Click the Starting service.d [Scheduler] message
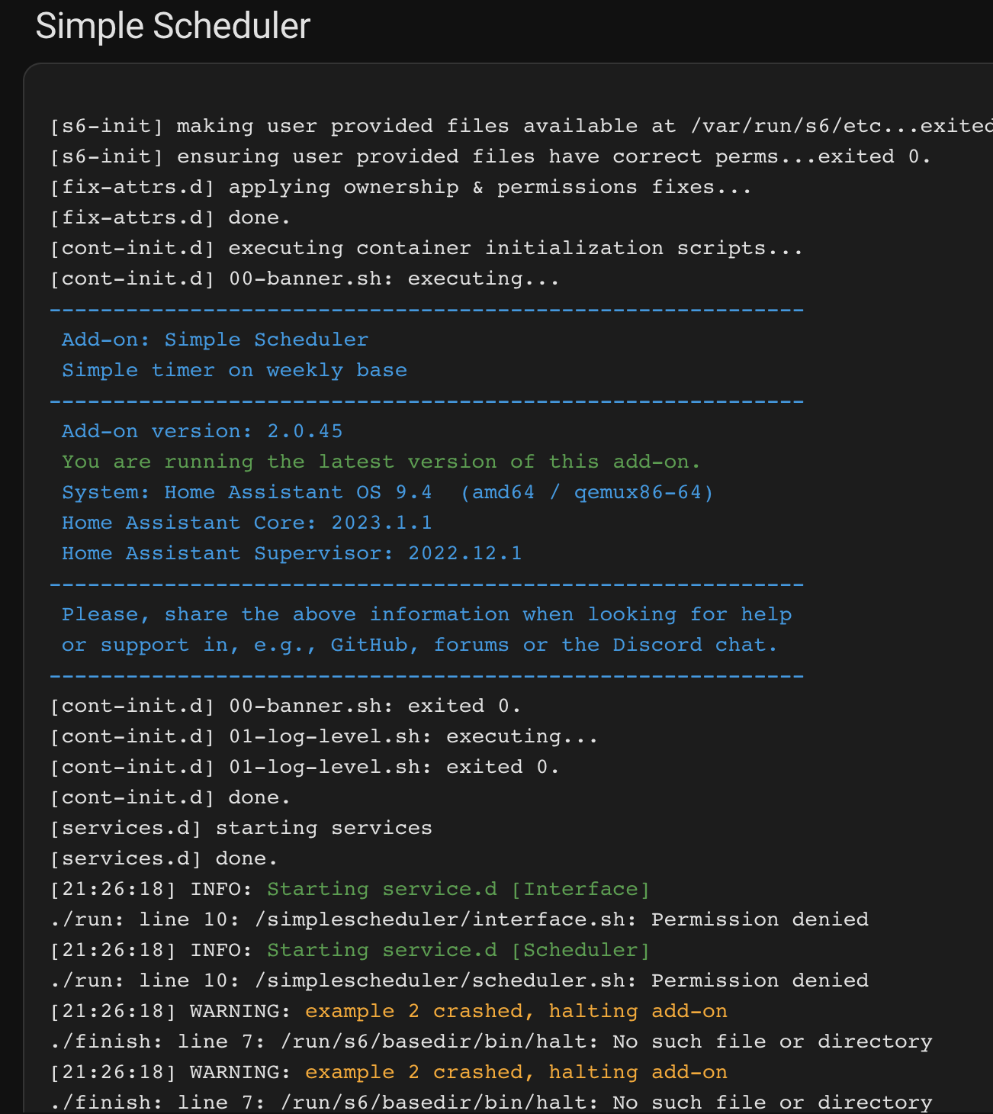 point(458,950)
